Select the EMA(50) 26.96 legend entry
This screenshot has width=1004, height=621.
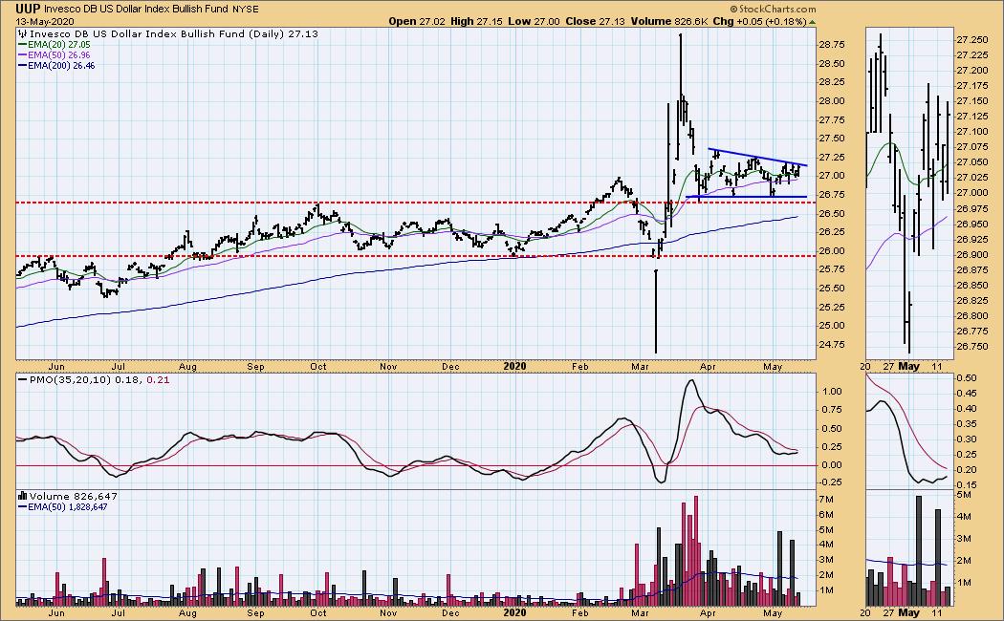point(55,55)
